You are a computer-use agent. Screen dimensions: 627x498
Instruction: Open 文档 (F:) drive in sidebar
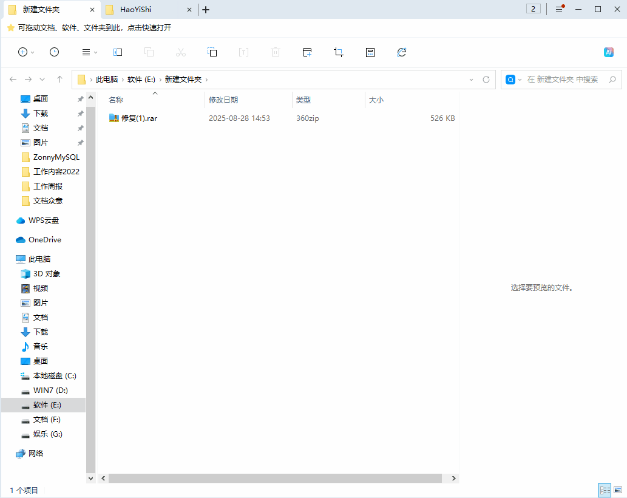(46, 419)
